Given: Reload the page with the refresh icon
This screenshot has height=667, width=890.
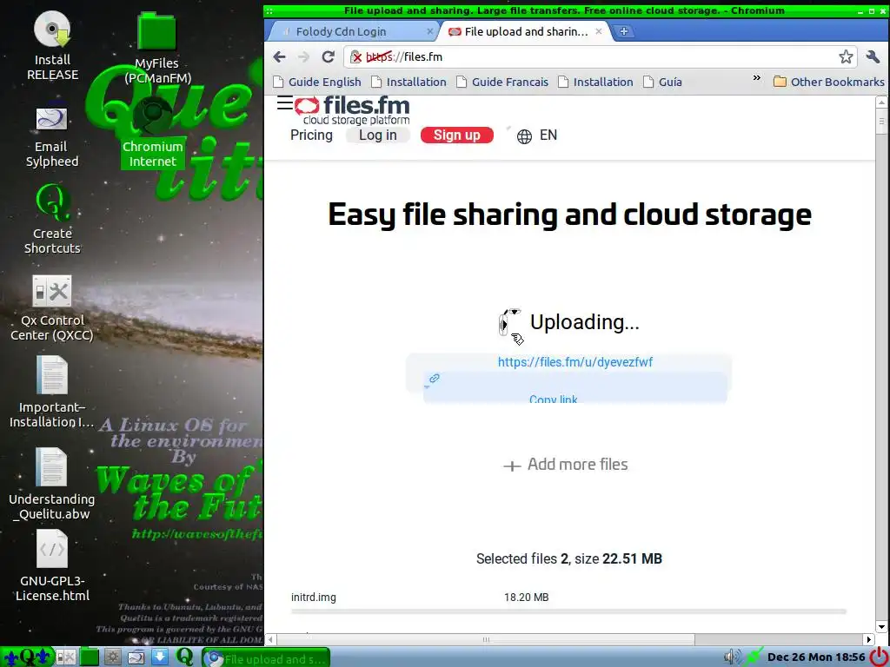Looking at the screenshot, I should coord(328,56).
